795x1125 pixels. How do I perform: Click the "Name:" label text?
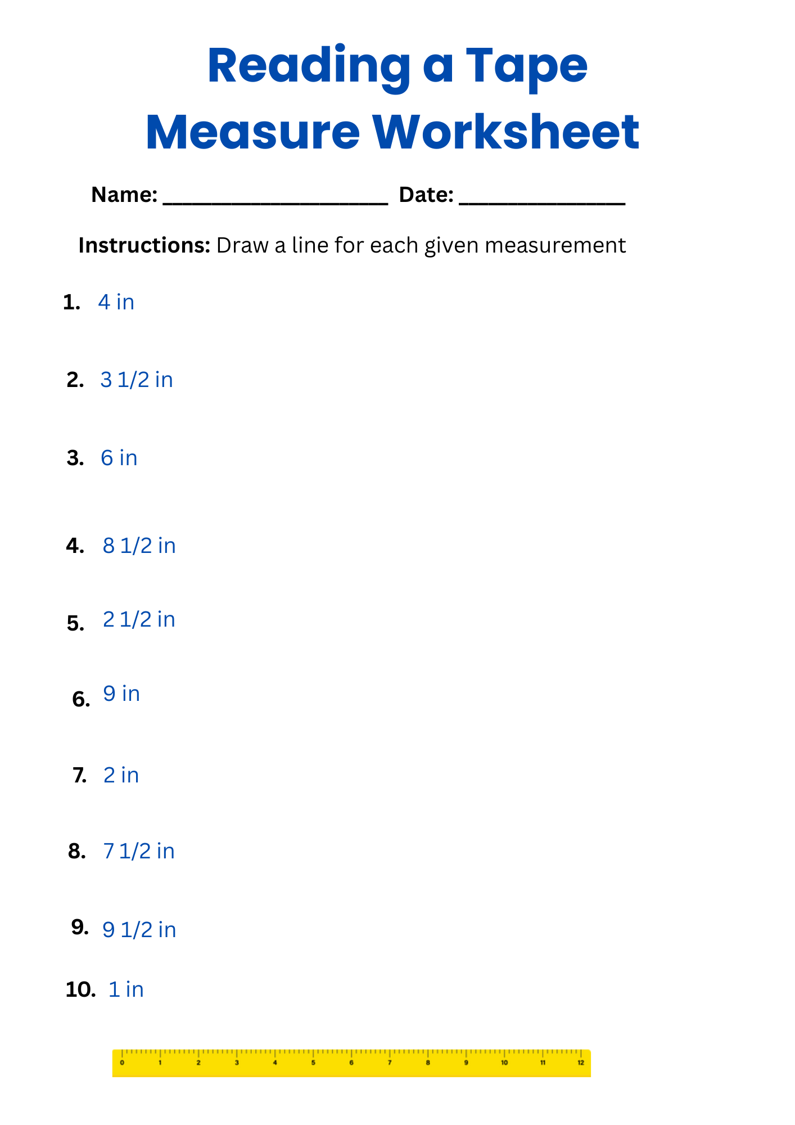pyautogui.click(x=124, y=195)
